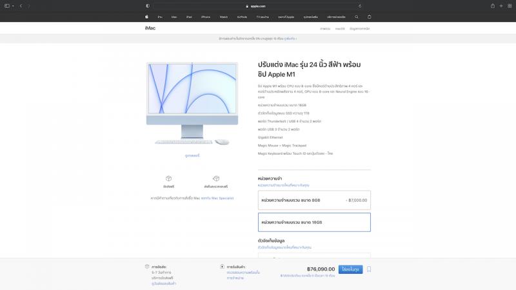Image resolution: width=516 pixels, height=290 pixels.
Task: Click the iMac local nav title
Action: coord(150,28)
